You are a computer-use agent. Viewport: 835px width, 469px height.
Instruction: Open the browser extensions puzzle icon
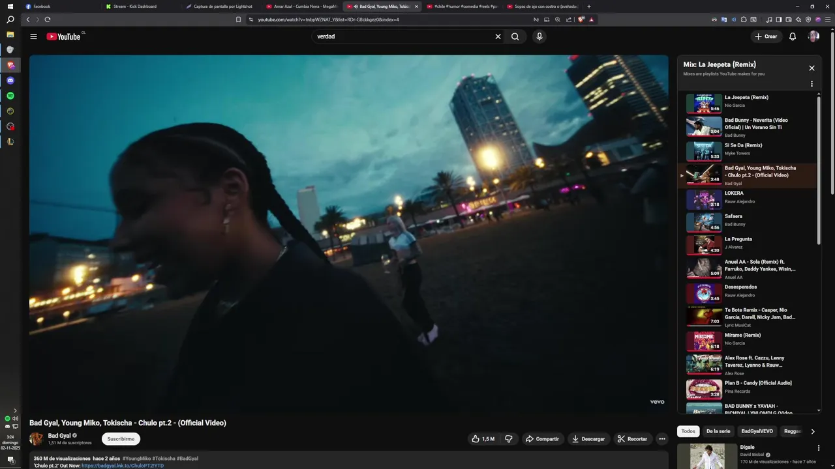click(744, 20)
